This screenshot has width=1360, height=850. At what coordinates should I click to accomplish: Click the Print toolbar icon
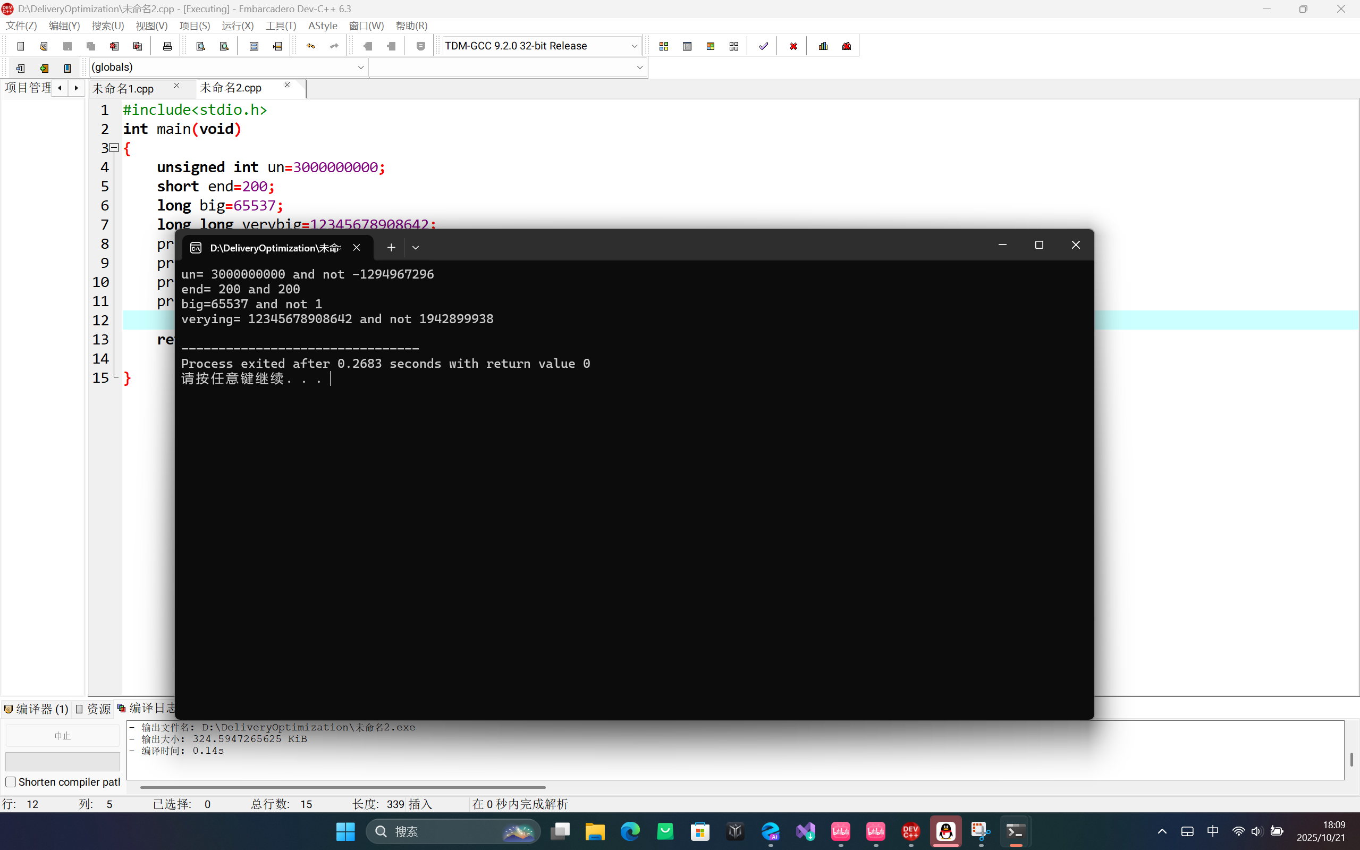(x=167, y=46)
